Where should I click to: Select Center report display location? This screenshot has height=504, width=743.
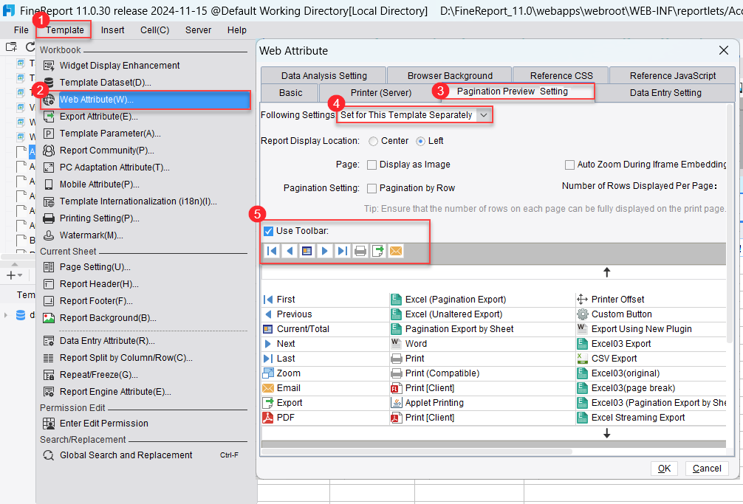click(374, 141)
